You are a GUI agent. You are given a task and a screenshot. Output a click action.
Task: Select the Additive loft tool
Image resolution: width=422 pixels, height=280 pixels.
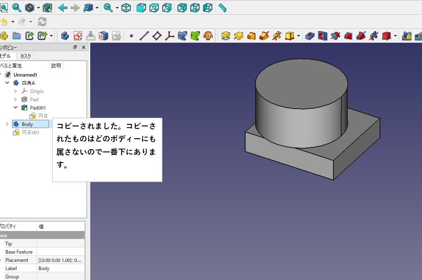coord(251,35)
